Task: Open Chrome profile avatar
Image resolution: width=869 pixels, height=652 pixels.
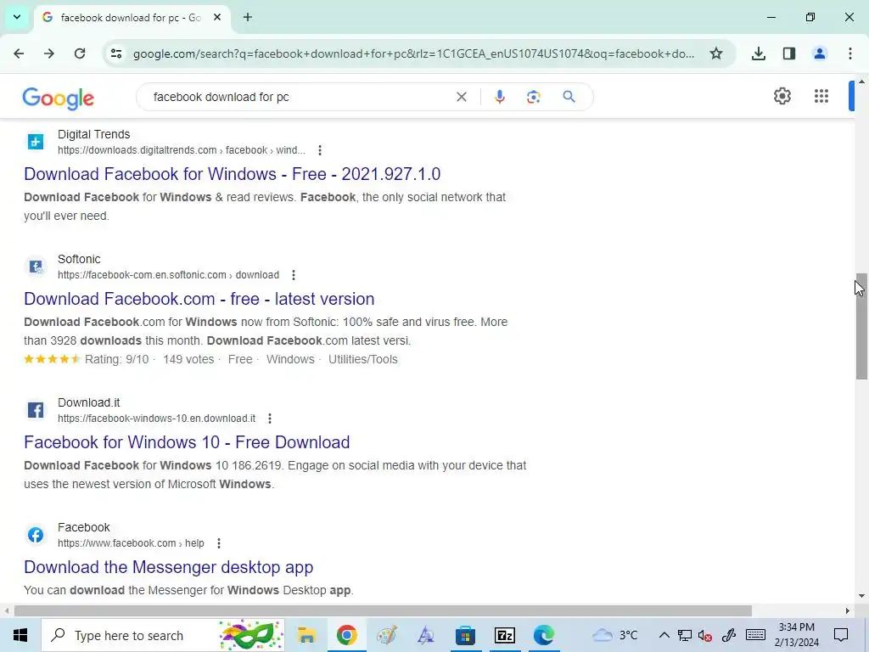Action: [820, 53]
